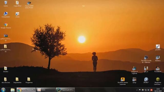This screenshot has width=164, height=92.
Task: Select The Elder Scrolls IV Oblivion shortcut
Action: pos(146,59)
